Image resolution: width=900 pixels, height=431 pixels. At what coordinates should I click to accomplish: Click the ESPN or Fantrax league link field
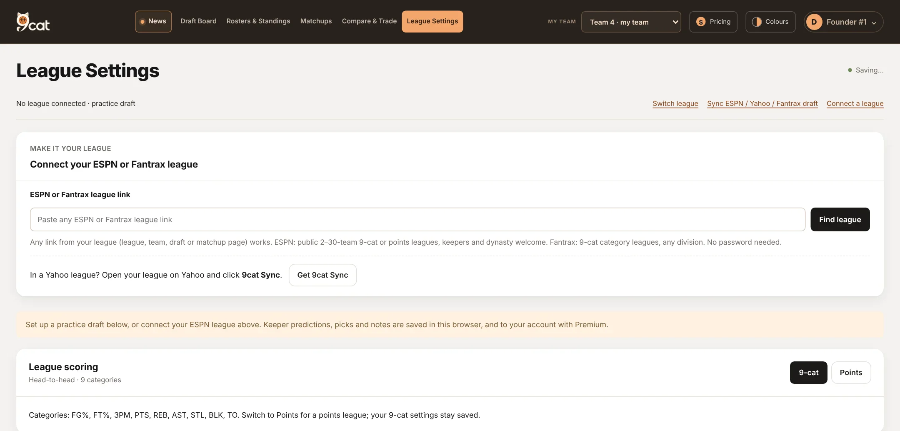pyautogui.click(x=417, y=219)
